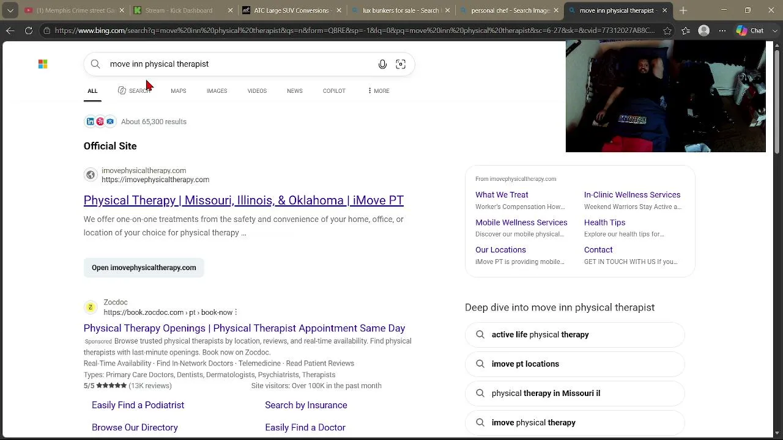Viewport: 783px width, 440px height.
Task: Close the ATC Large SUV Conversions tab
Action: (340, 10)
